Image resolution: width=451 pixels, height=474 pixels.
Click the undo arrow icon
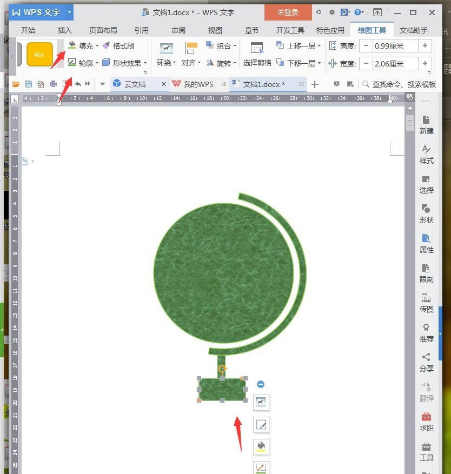coord(78,84)
